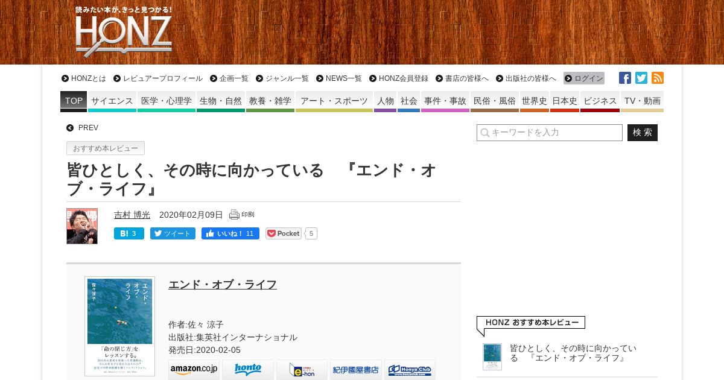Image resolution: width=724 pixels, height=380 pixels.
Task: Click the おすすめ本レビュー category tag
Action: [x=106, y=148]
